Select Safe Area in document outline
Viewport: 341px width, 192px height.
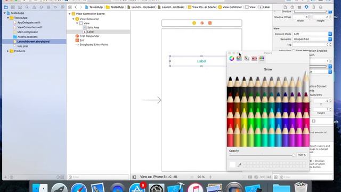point(93,27)
